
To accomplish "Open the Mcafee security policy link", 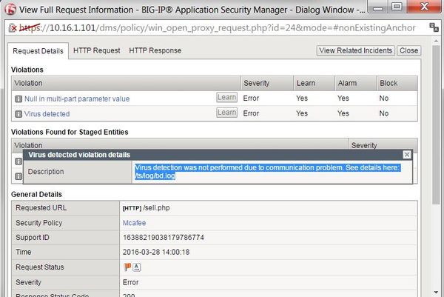I will click(133, 221).
